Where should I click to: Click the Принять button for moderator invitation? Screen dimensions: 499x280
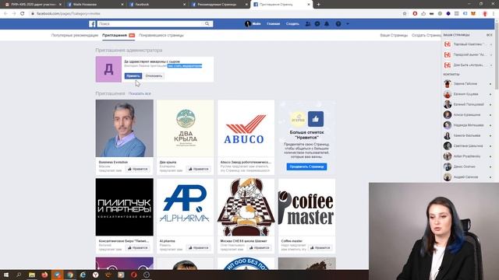133,76
